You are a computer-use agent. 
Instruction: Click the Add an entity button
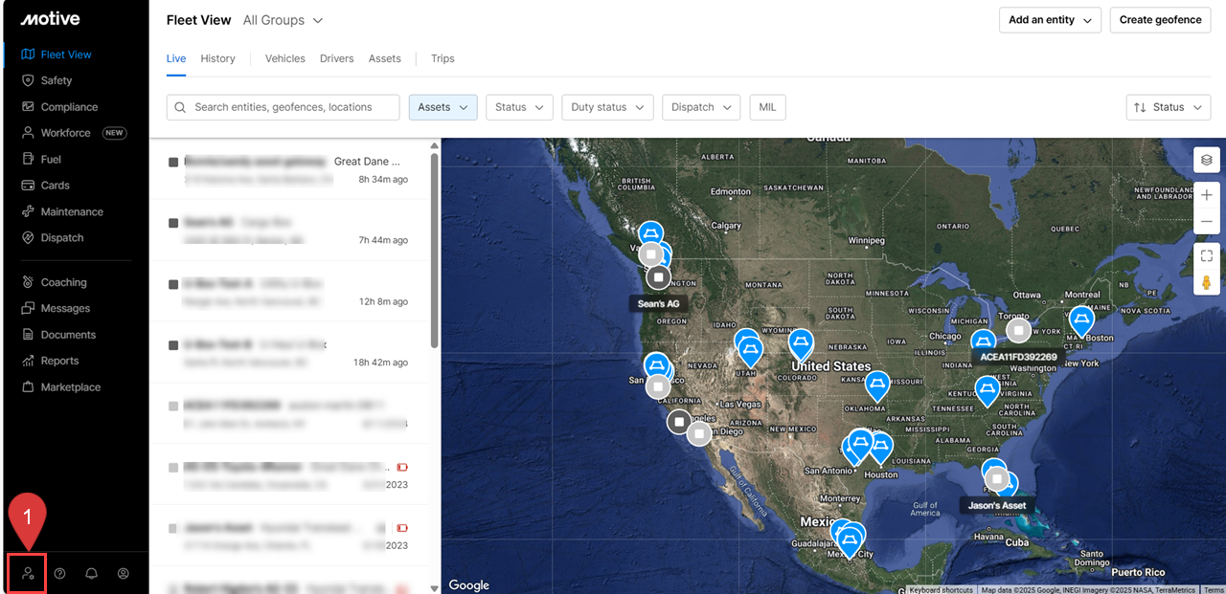point(1050,20)
